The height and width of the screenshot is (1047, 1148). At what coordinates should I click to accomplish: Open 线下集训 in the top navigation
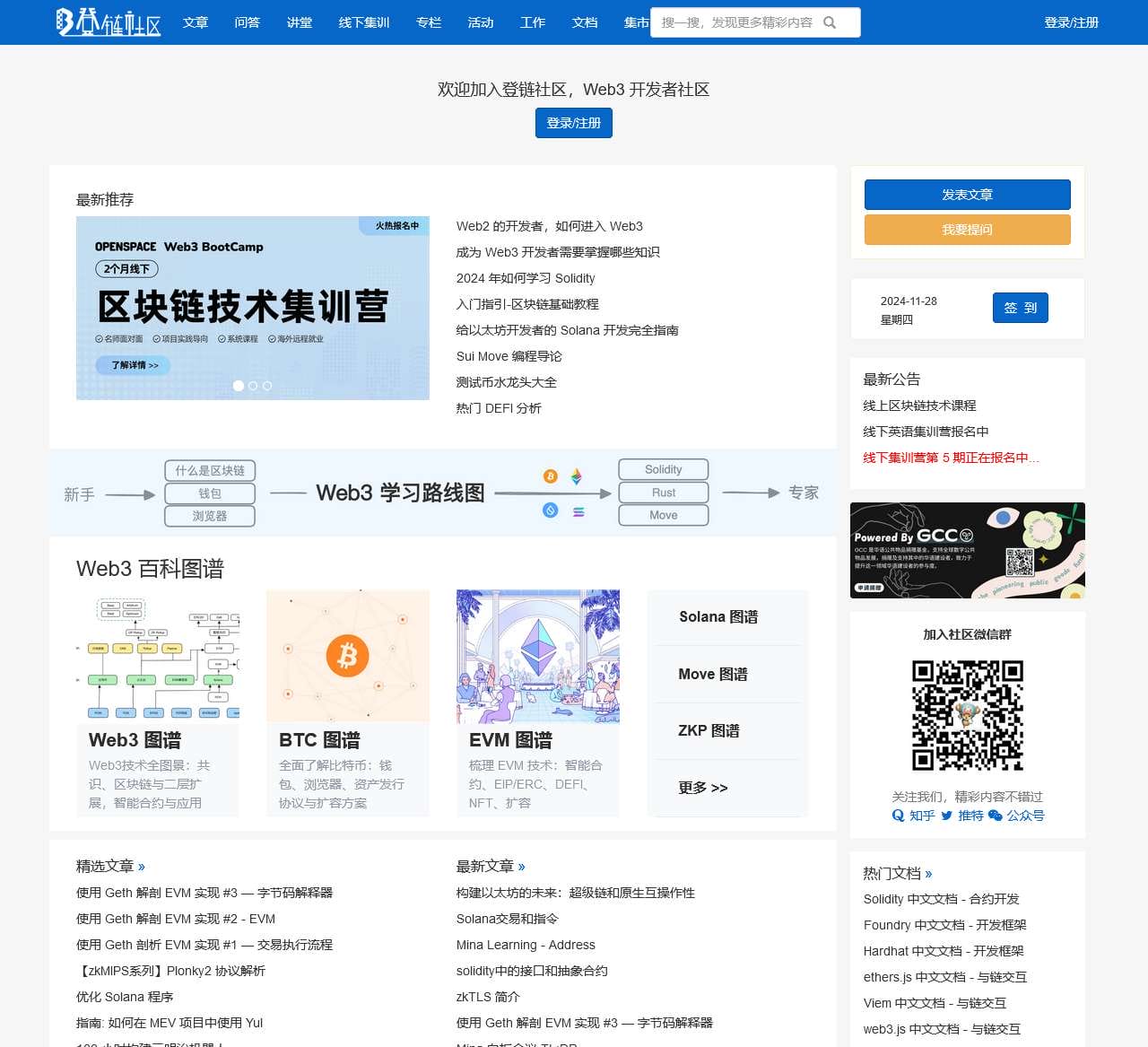(x=364, y=22)
